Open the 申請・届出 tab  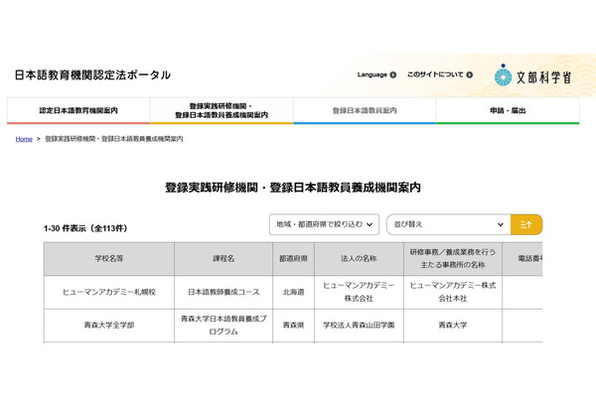pos(508,110)
